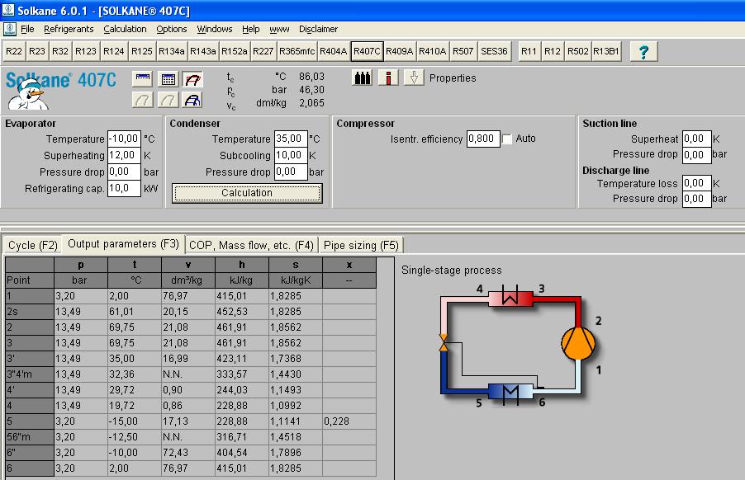Image resolution: width=745 pixels, height=480 pixels.
Task: Select the SES36 refrigerant button
Action: pos(495,51)
